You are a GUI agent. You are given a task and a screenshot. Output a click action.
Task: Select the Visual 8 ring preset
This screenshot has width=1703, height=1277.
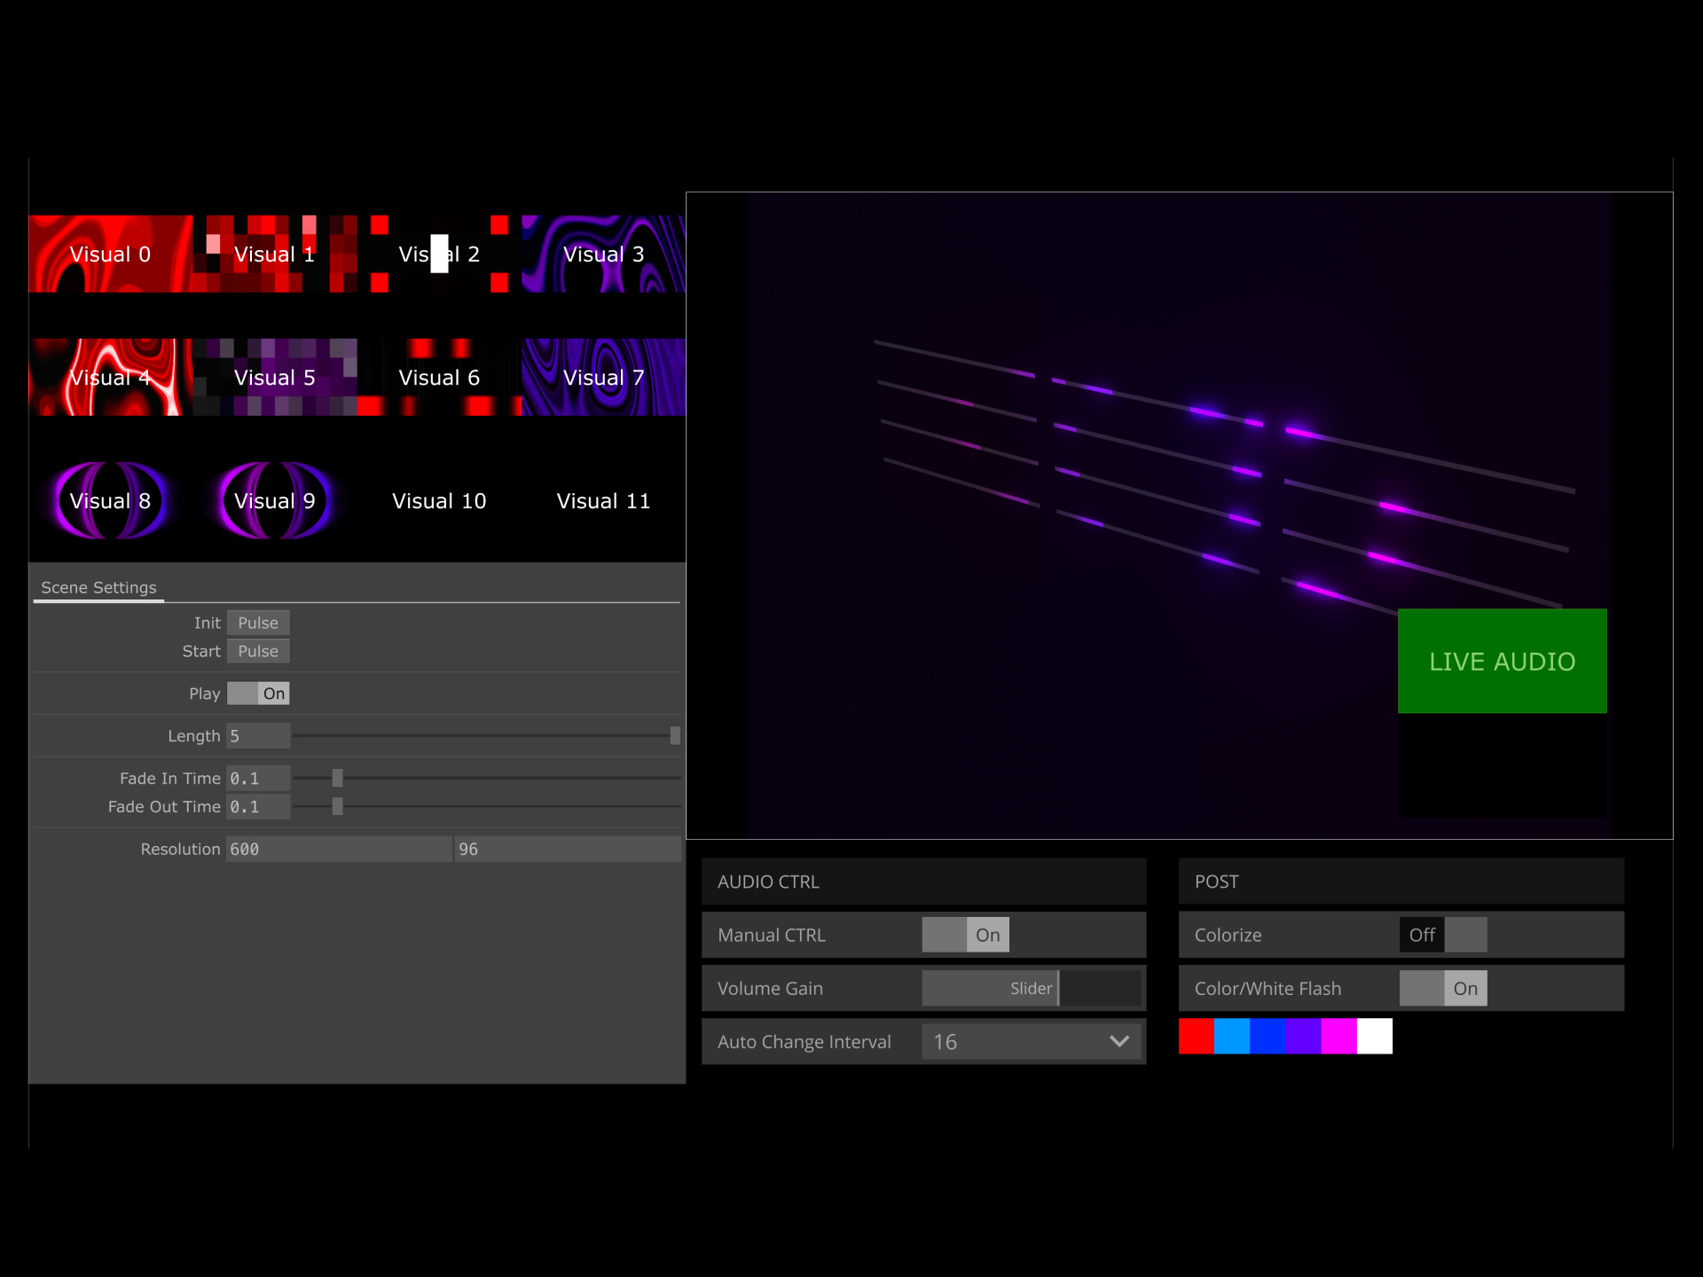coord(111,500)
